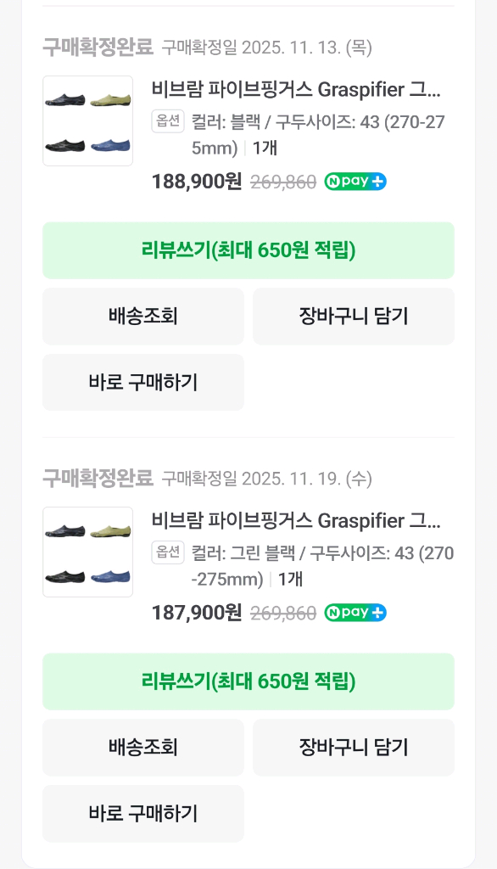This screenshot has width=497, height=869.
Task: Select 바로 구매하기 for the black shoes
Action: pos(142,382)
